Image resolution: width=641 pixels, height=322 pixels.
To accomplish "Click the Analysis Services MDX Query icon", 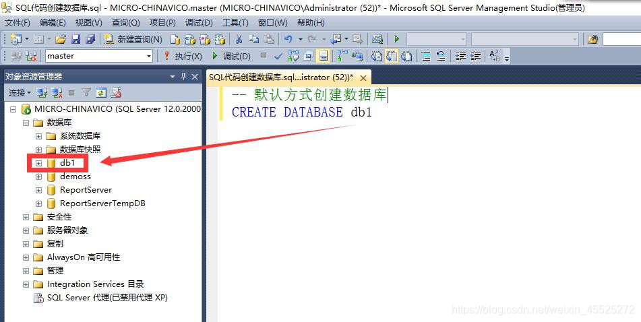I will pos(189,39).
